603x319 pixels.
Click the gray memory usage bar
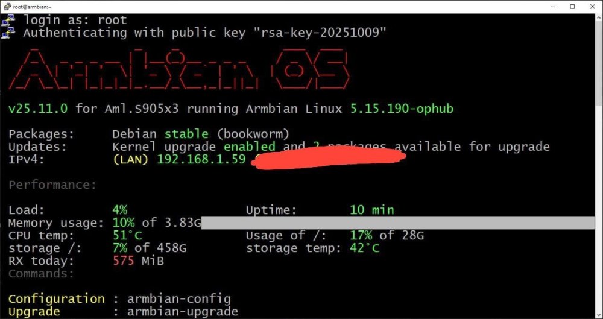[397, 223]
